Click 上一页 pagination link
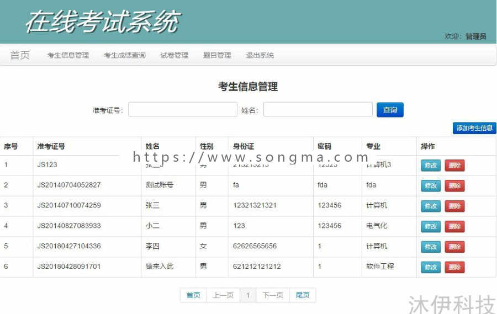Image resolution: width=497 pixels, height=314 pixels. tap(223, 295)
